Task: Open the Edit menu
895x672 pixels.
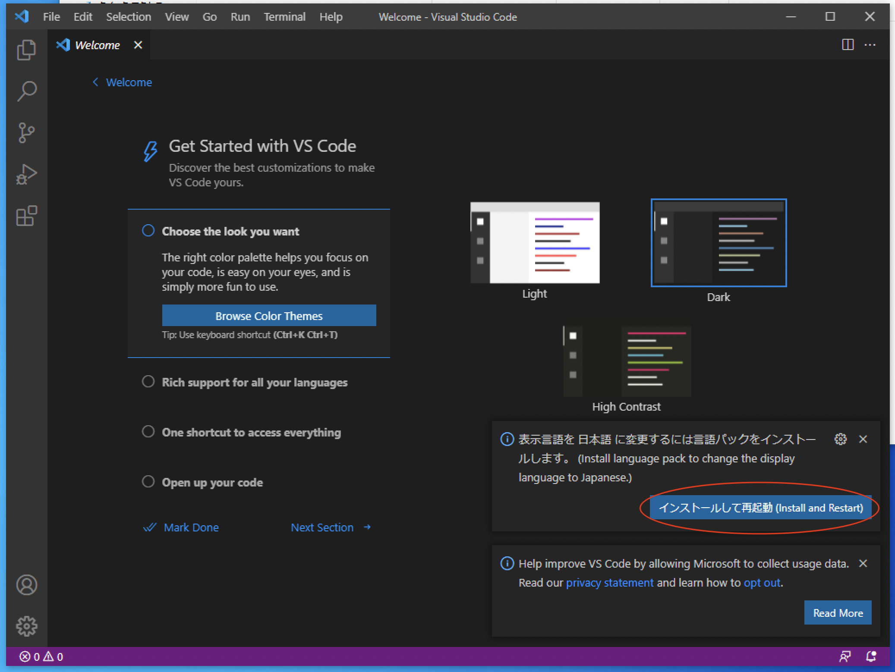Action: pos(83,17)
